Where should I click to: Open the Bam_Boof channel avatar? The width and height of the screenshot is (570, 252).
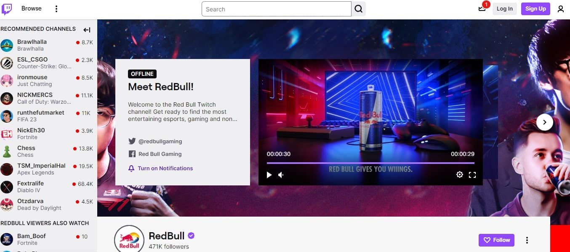7,239
